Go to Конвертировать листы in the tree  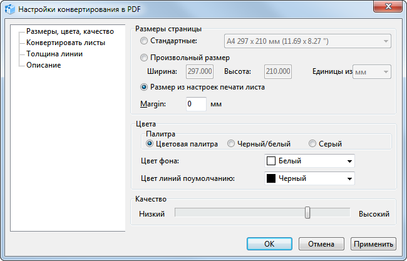(65, 43)
